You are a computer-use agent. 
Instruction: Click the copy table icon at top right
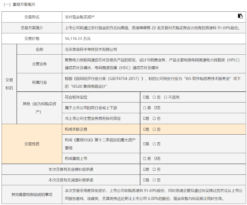point(240,16)
